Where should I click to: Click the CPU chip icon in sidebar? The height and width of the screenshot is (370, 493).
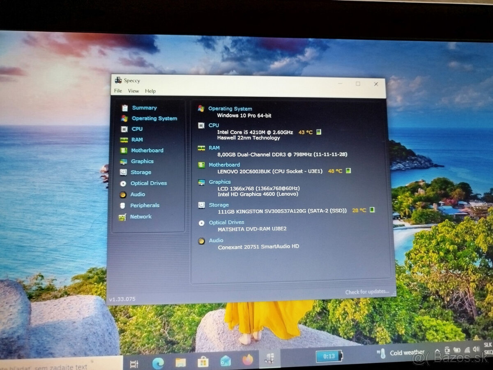pos(125,129)
